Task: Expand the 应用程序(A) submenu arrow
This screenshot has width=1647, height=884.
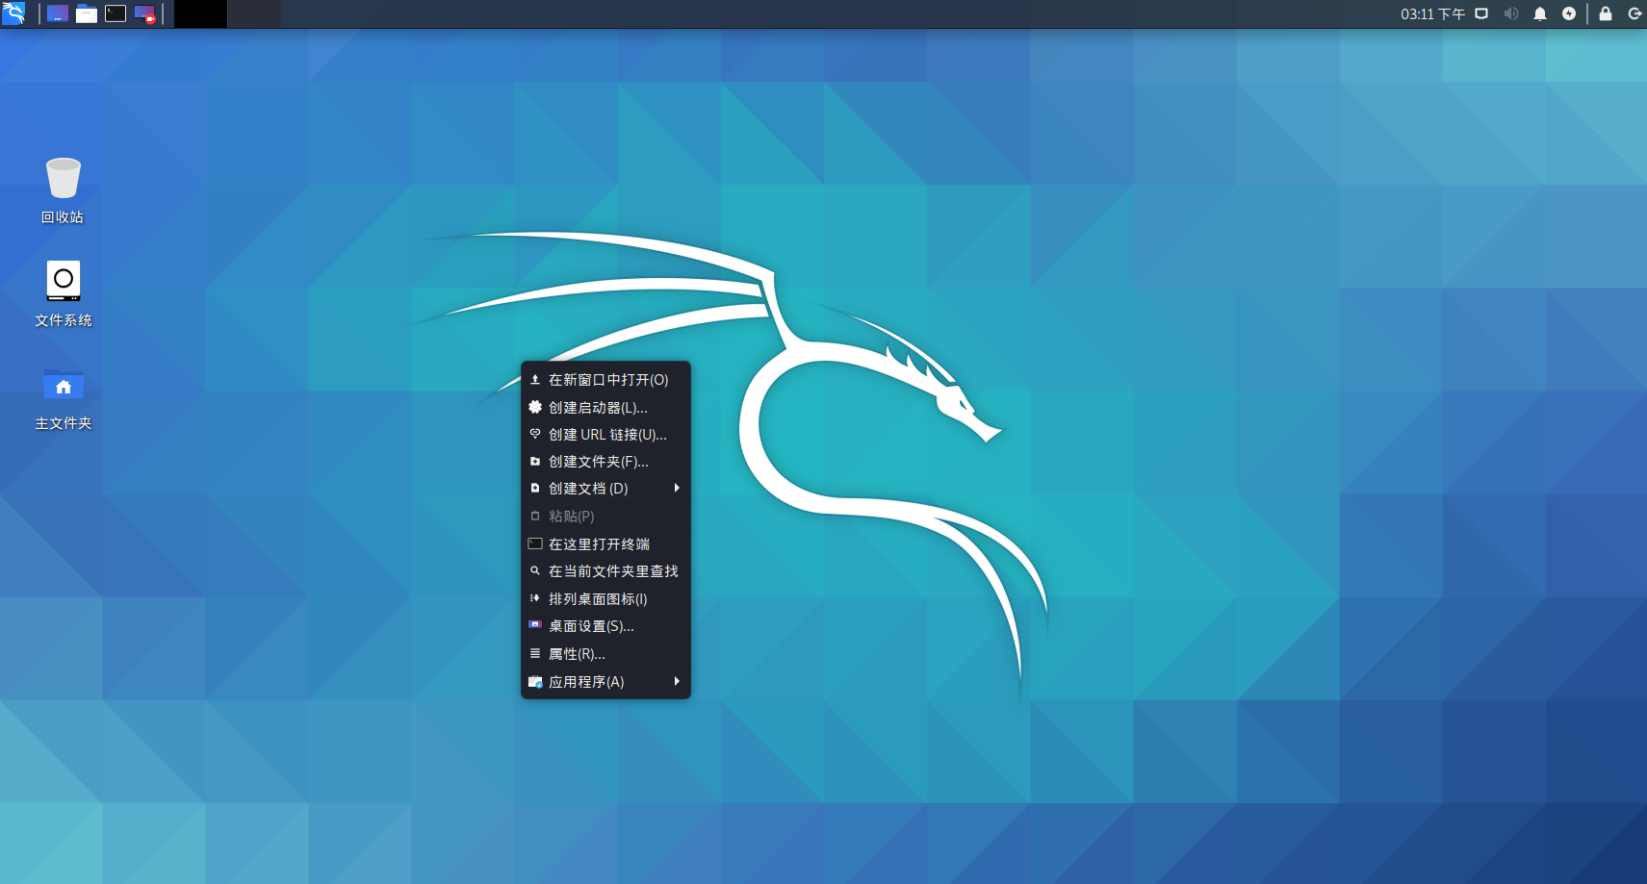Action: coord(678,681)
